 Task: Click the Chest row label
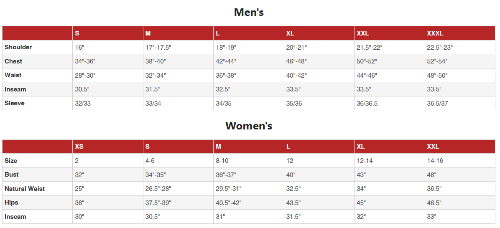coord(13,61)
